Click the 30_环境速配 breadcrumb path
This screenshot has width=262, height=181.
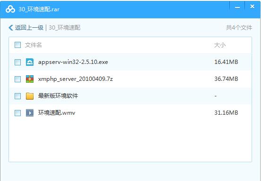(65, 28)
